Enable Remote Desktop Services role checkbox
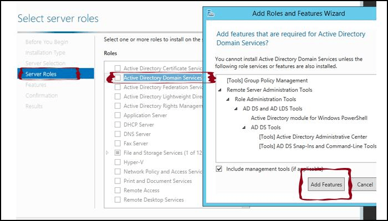This screenshot has width=388, height=221. point(118,199)
